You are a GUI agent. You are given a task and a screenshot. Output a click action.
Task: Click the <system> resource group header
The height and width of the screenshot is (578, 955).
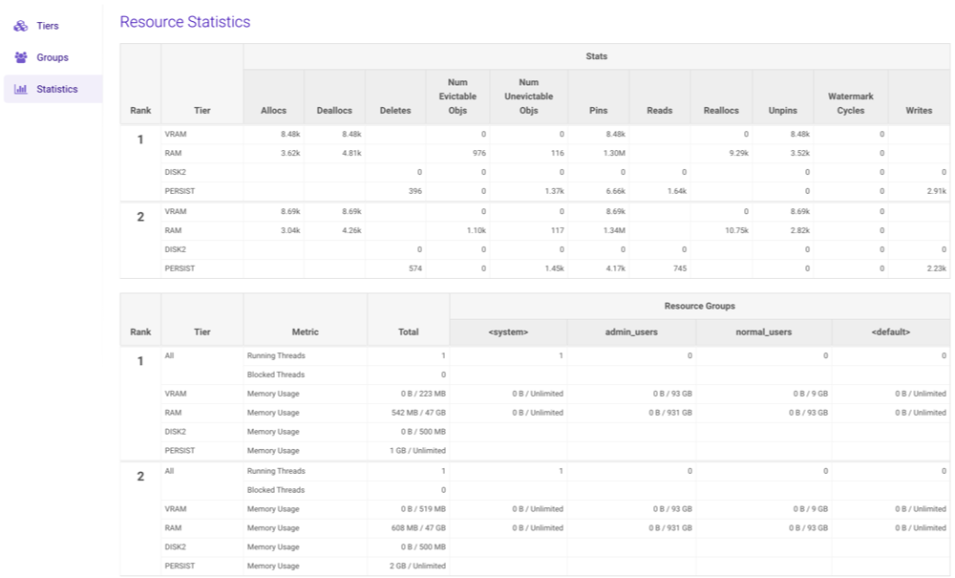click(508, 332)
